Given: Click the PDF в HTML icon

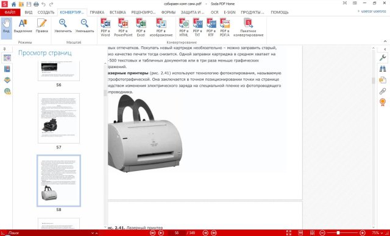Looking at the screenshot, I should tap(184, 27).
